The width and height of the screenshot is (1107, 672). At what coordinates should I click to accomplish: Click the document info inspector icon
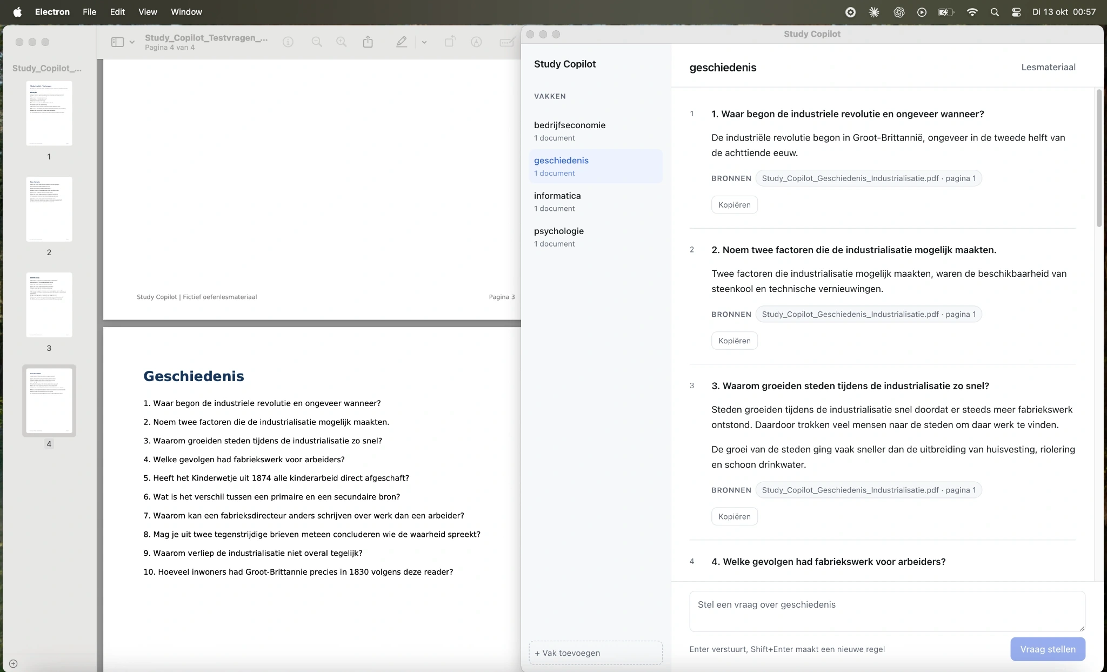[x=288, y=42]
